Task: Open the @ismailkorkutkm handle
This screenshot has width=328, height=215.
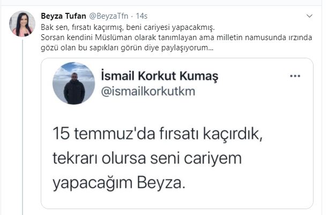Action: tap(148, 91)
